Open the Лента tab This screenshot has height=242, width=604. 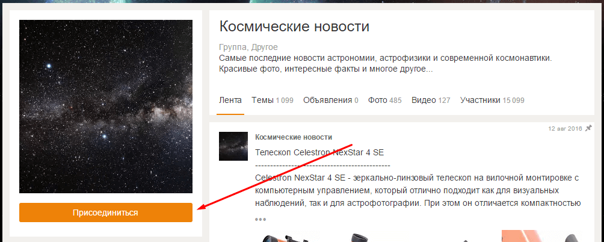tap(230, 101)
